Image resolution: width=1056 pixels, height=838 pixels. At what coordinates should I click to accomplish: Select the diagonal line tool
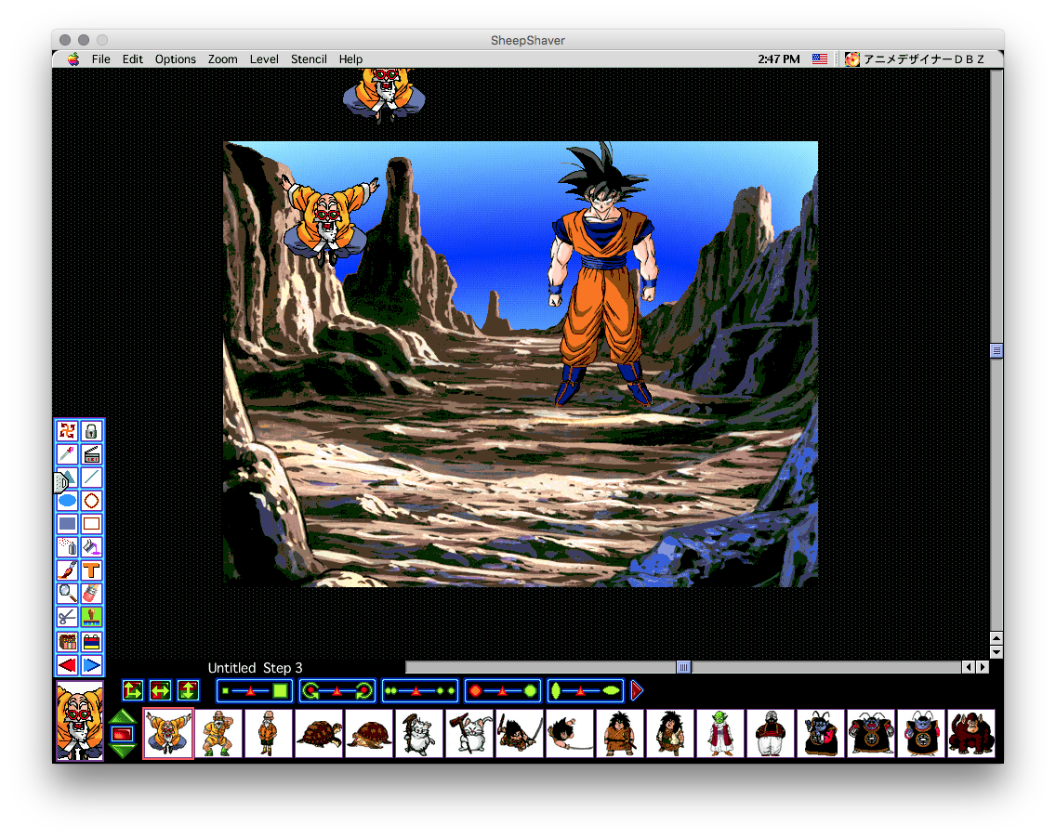tap(92, 478)
